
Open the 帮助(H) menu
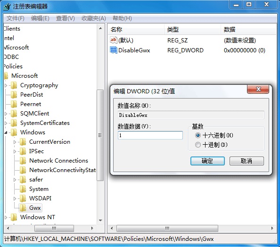122,18
